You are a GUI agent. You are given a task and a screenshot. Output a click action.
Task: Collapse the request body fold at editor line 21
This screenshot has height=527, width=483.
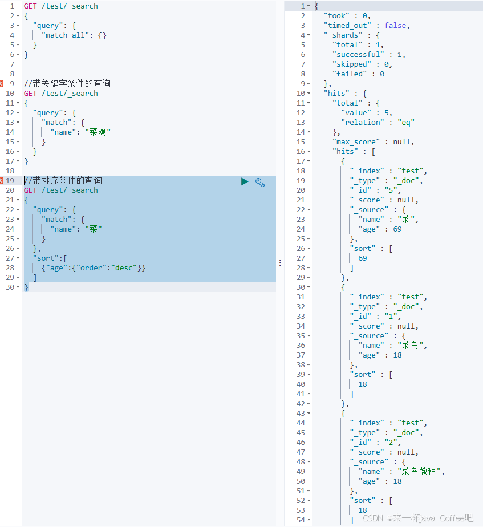tap(18, 200)
